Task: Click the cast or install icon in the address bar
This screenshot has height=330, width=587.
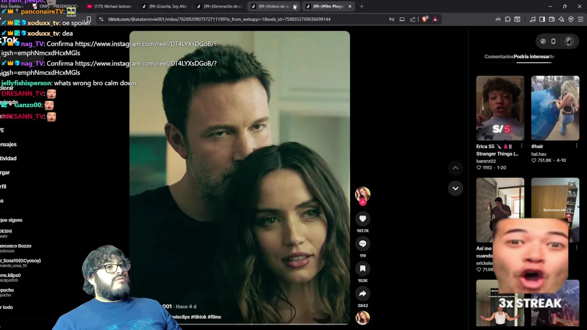Action: pyautogui.click(x=402, y=19)
